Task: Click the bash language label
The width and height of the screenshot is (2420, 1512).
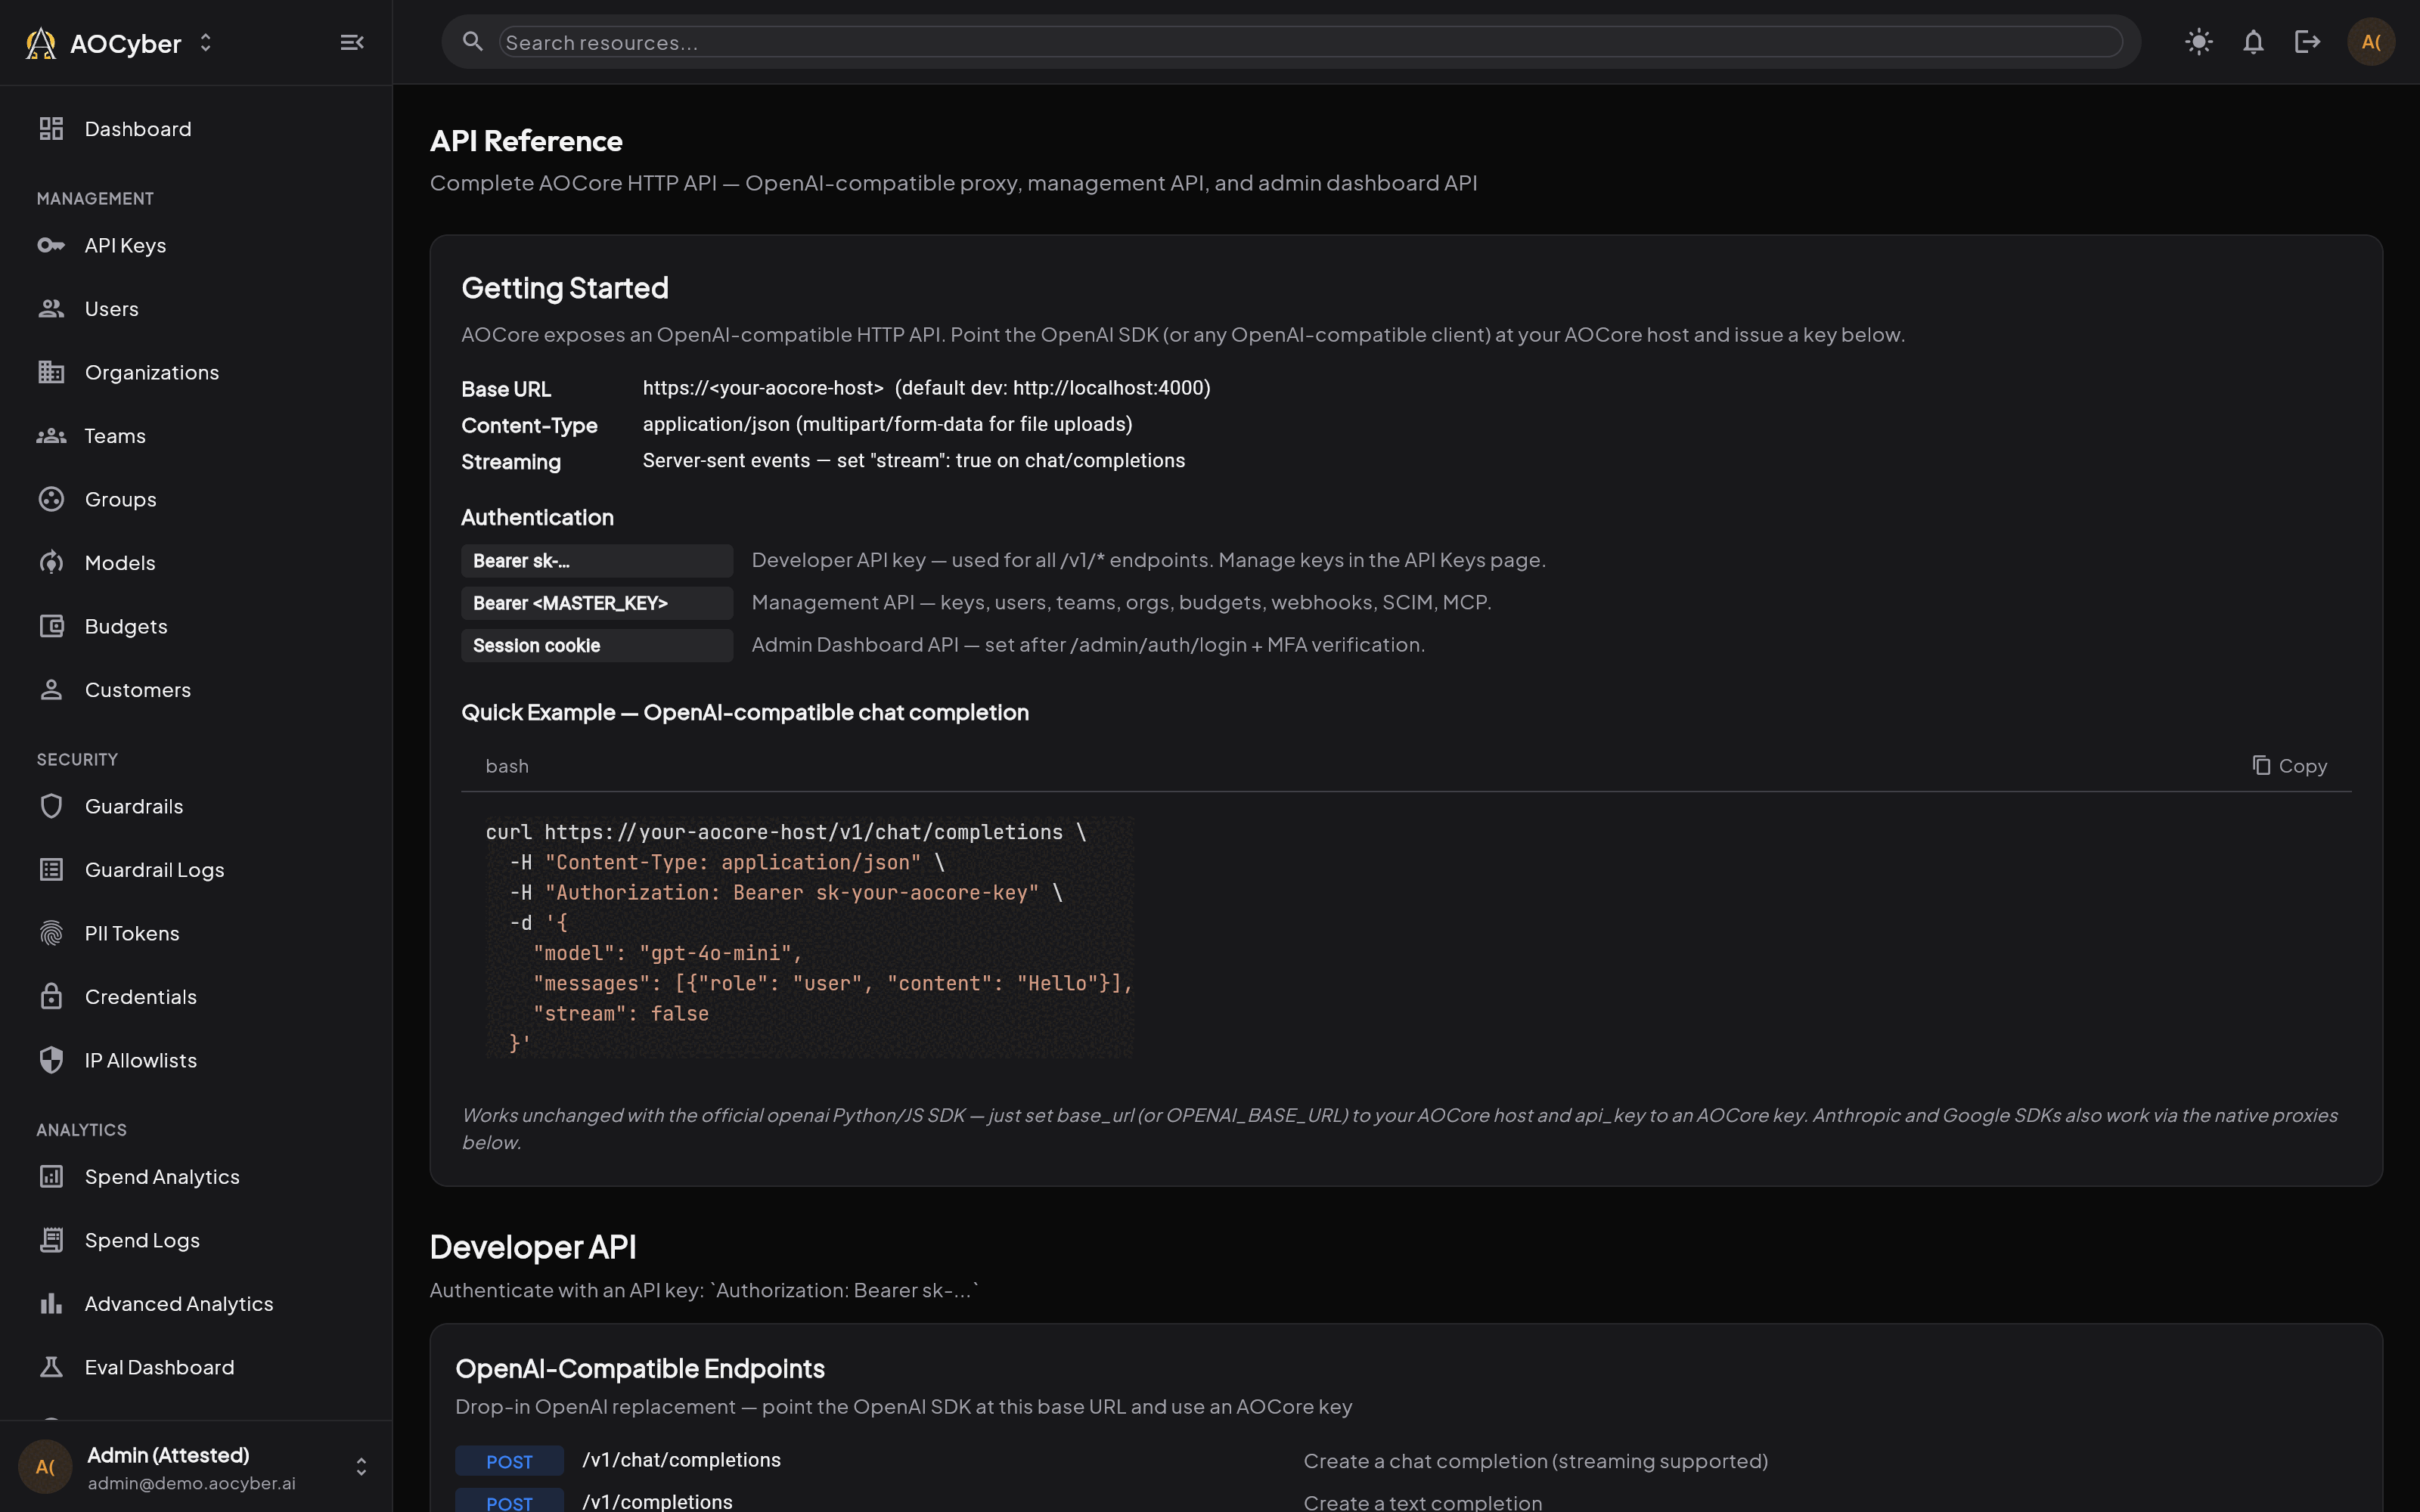Action: (507, 766)
